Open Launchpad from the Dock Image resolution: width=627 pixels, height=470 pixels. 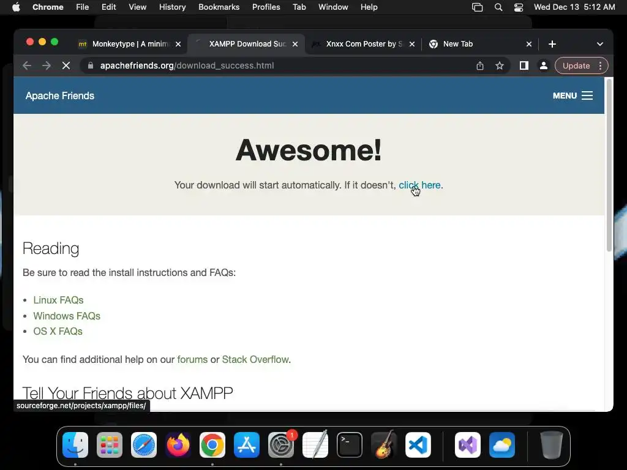110,445
